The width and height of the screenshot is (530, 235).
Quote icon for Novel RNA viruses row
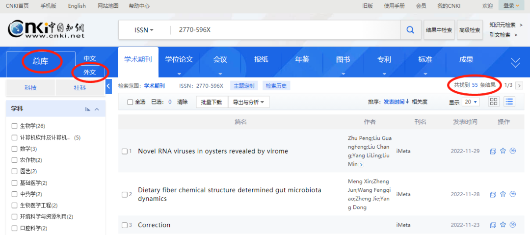pos(513,151)
